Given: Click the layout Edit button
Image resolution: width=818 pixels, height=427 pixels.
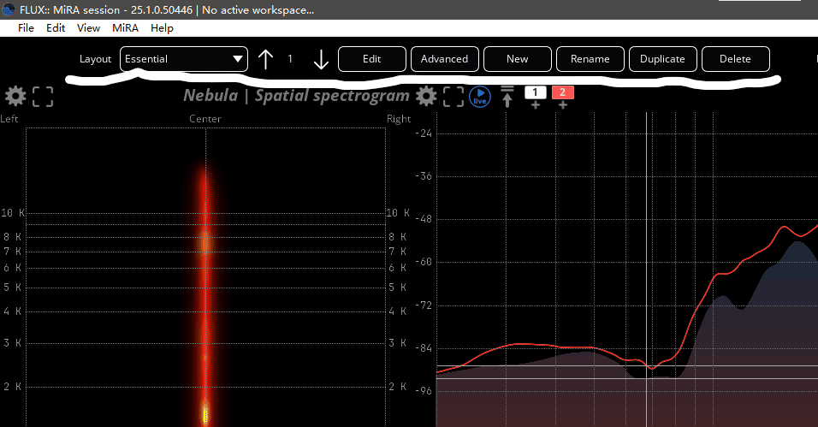Looking at the screenshot, I should (372, 59).
